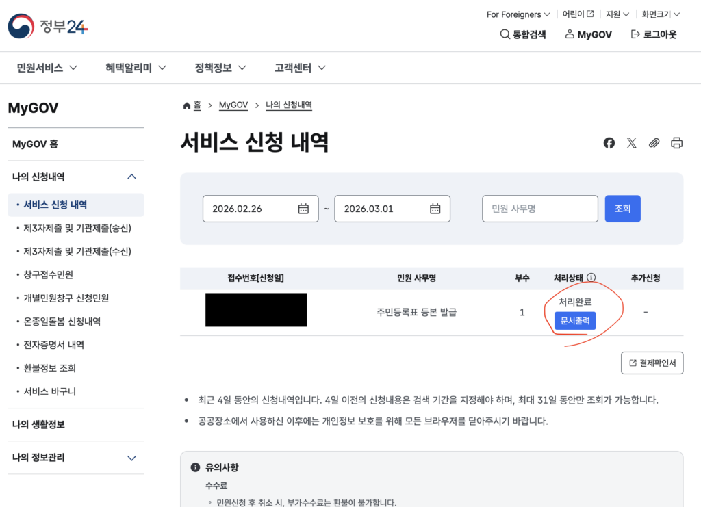Viewport: 701px width, 507px height.
Task: Open the start date calendar icon
Action: pyautogui.click(x=303, y=209)
